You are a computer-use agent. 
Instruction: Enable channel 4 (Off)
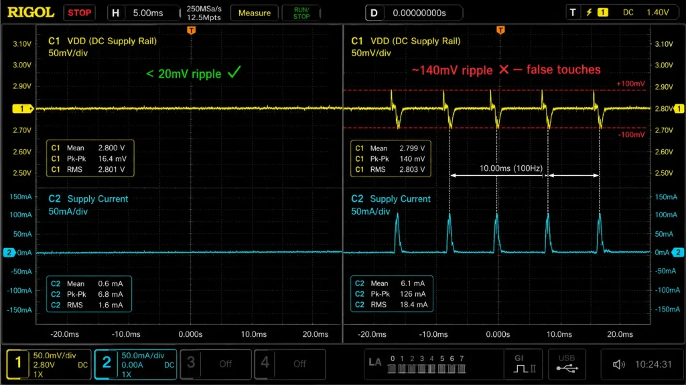(x=289, y=364)
